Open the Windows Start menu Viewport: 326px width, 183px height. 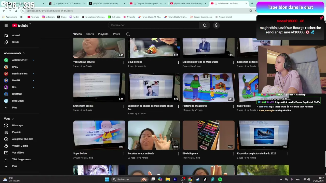coord(107,179)
